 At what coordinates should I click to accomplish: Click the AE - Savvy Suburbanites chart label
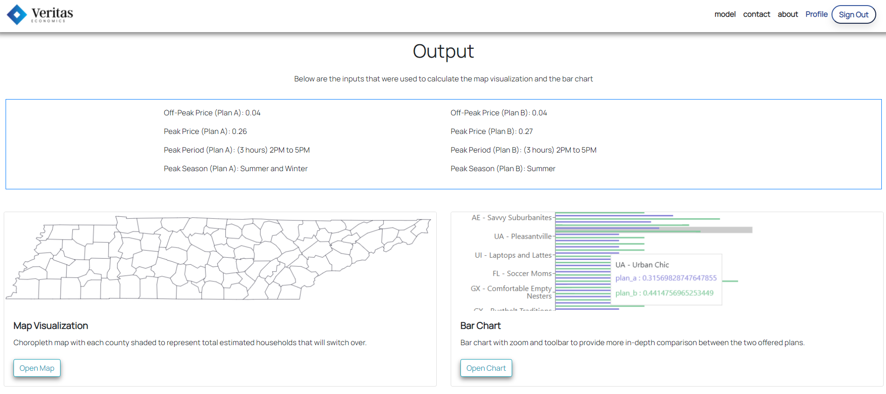click(x=512, y=218)
